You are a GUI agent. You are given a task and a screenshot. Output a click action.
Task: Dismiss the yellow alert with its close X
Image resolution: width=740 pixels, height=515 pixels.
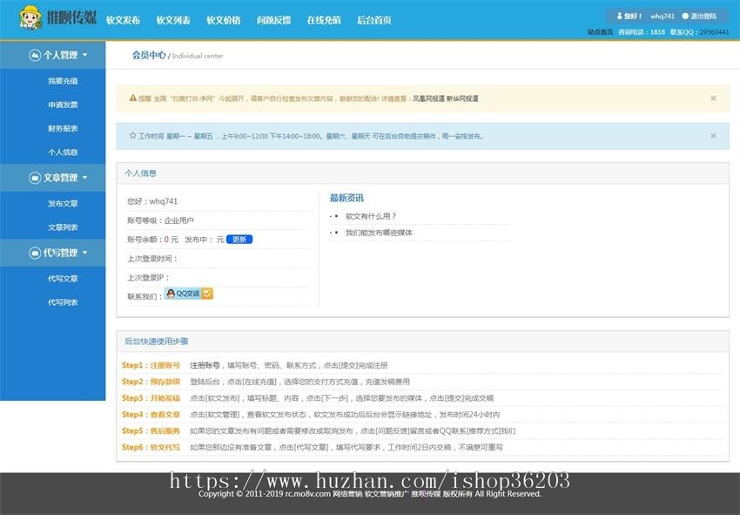coord(714,98)
